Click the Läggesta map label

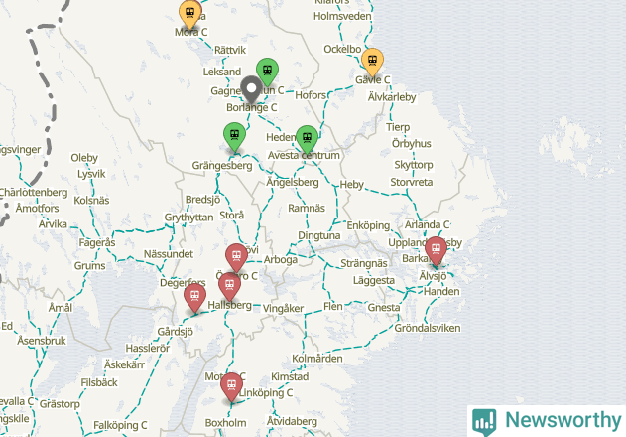[374, 281]
